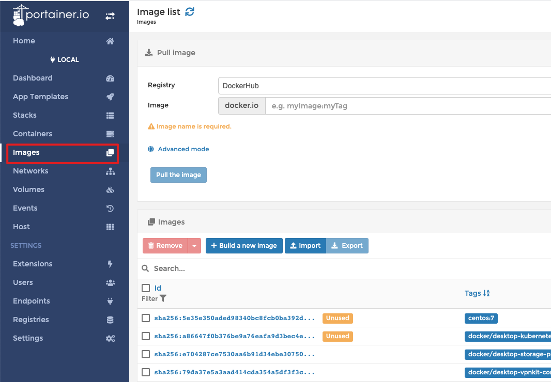Click the App Templates rocket icon

[110, 97]
